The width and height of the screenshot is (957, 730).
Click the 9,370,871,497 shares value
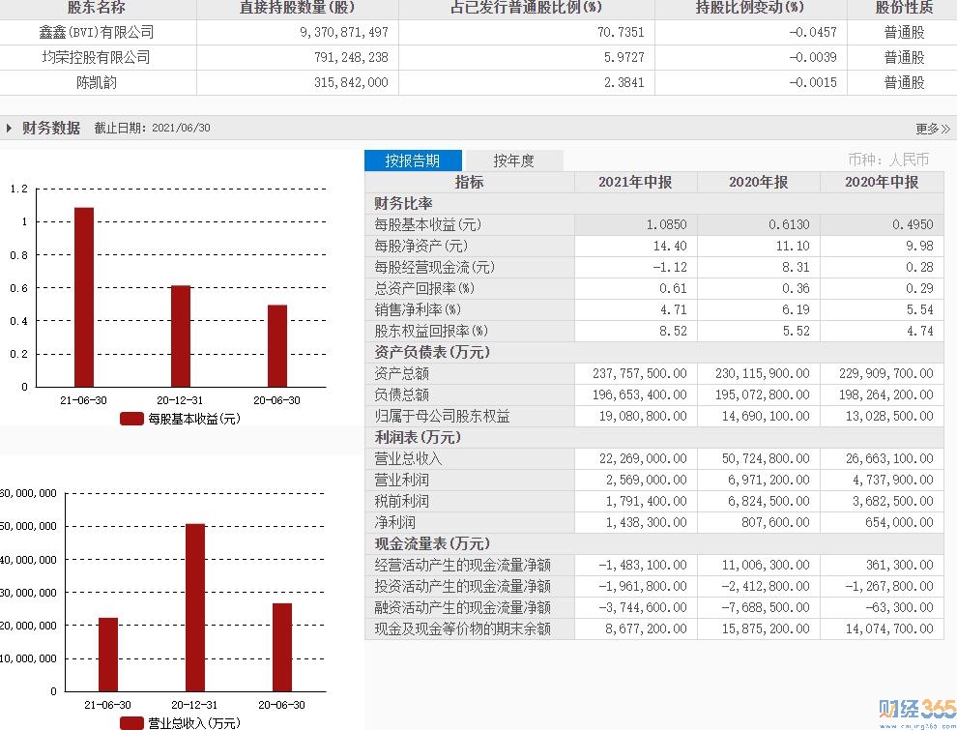coord(343,32)
